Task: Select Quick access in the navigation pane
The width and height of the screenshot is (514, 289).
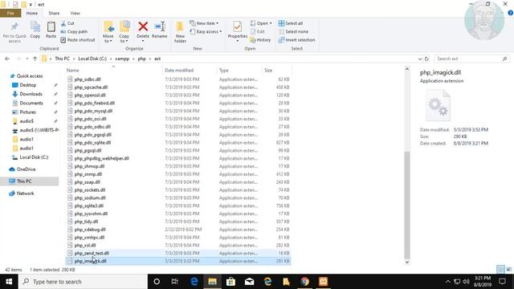Action: point(30,75)
